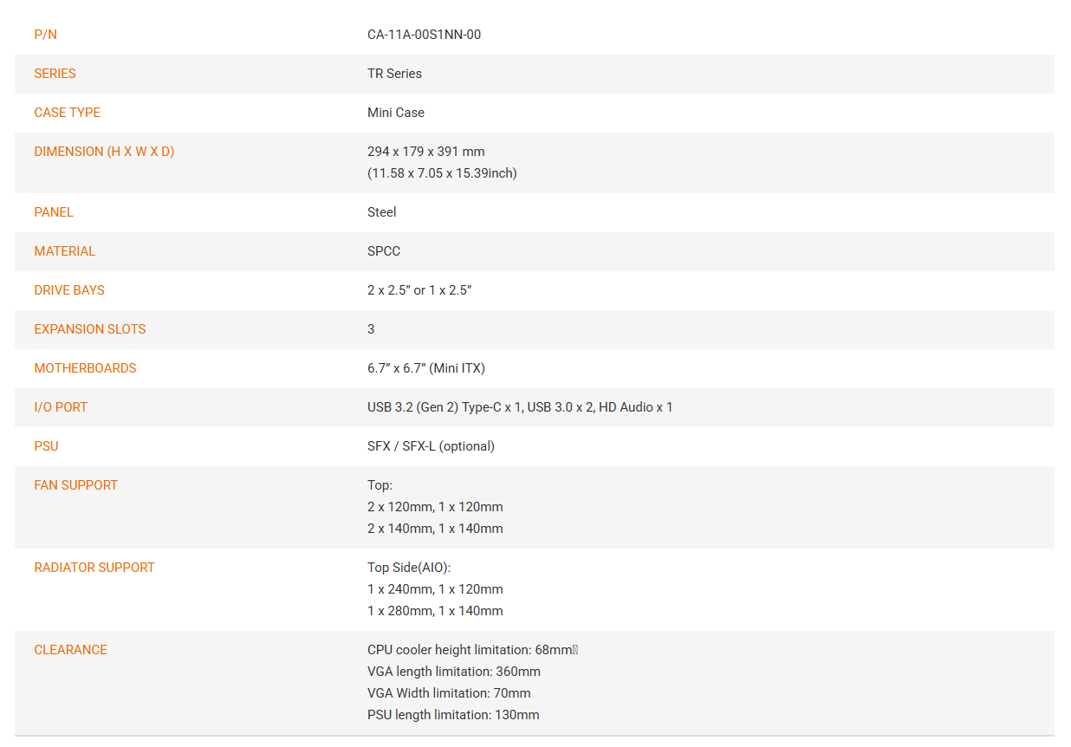This screenshot has width=1071, height=747.
Task: Click the EXPANSION SLOTS label
Action: pyautogui.click(x=90, y=329)
